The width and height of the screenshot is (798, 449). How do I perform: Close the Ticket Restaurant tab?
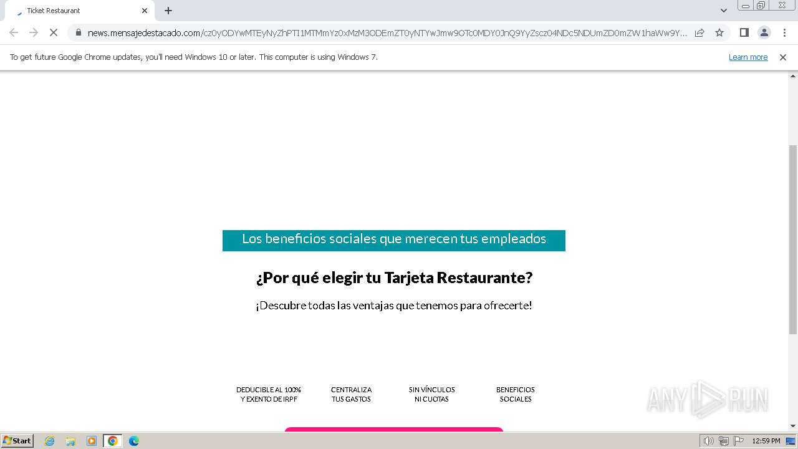click(x=145, y=11)
